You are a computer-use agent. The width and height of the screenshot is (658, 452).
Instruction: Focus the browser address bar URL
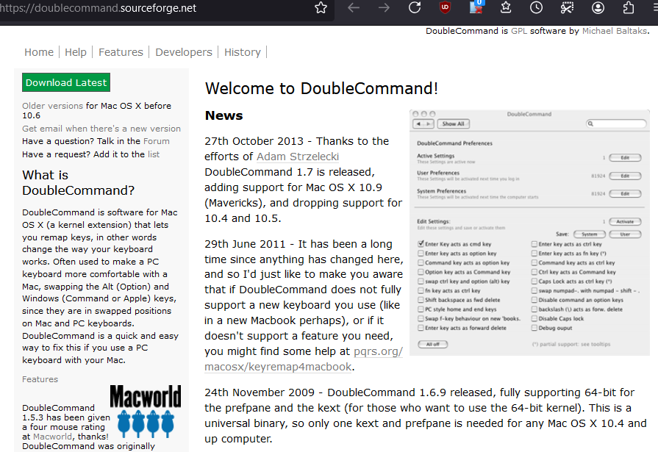pos(147,8)
